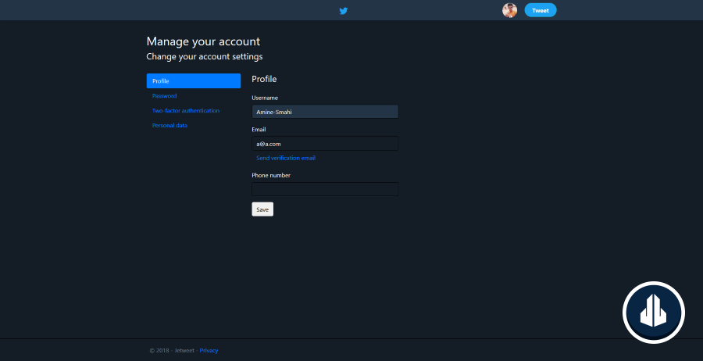Open the Privacy link in footer
Screen dimensions: 703x361
tap(209, 351)
